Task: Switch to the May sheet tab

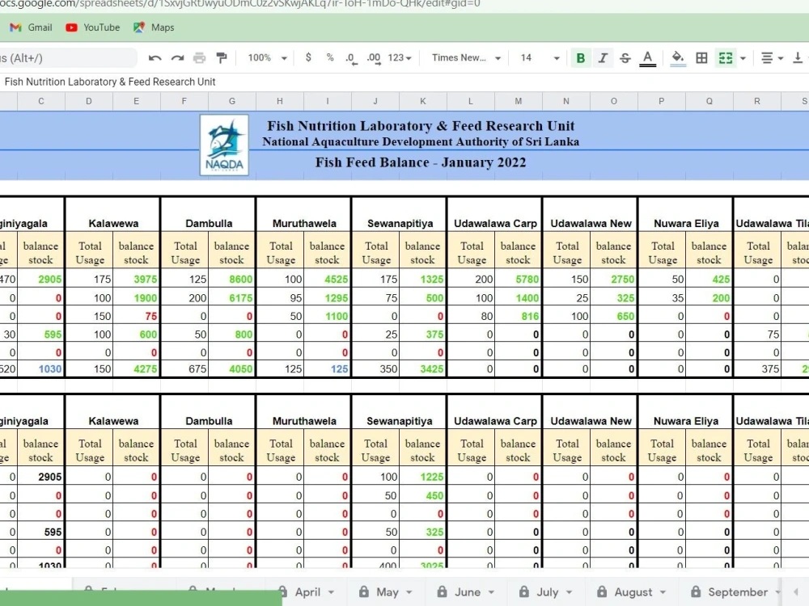Action: pos(388,592)
